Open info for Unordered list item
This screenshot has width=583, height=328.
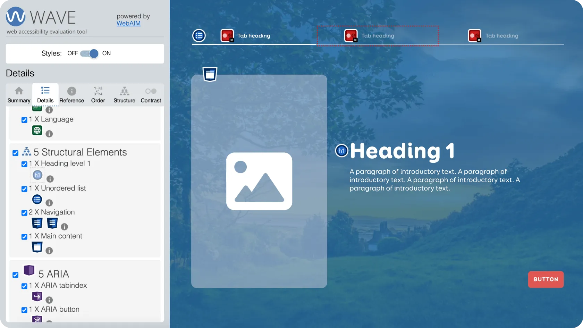coord(49,203)
